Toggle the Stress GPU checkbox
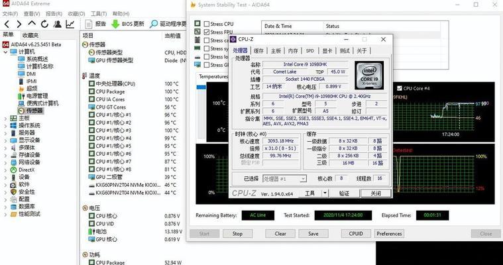This screenshot has width=503, height=265. pos(207,65)
